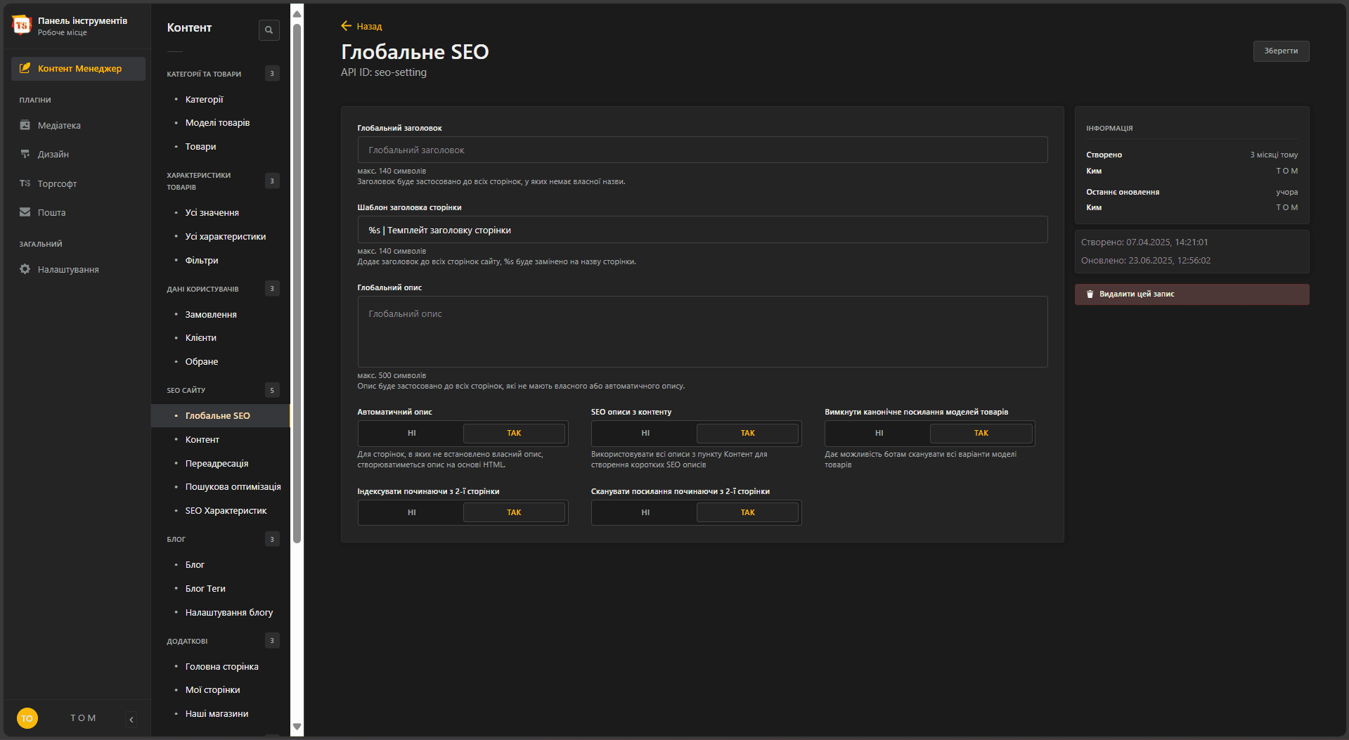Collapse the ДАНІ КОРИСТУВАЧІВ section
This screenshot has width=1349, height=740.
coord(223,289)
